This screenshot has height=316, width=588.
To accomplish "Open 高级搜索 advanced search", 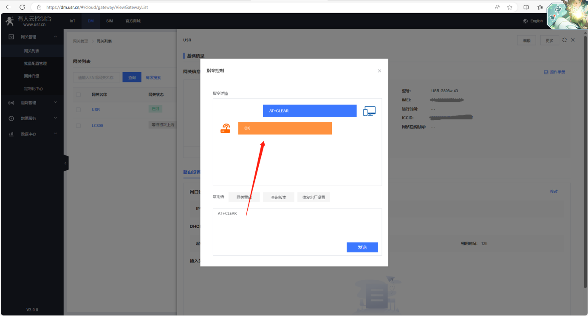I will tap(153, 78).
